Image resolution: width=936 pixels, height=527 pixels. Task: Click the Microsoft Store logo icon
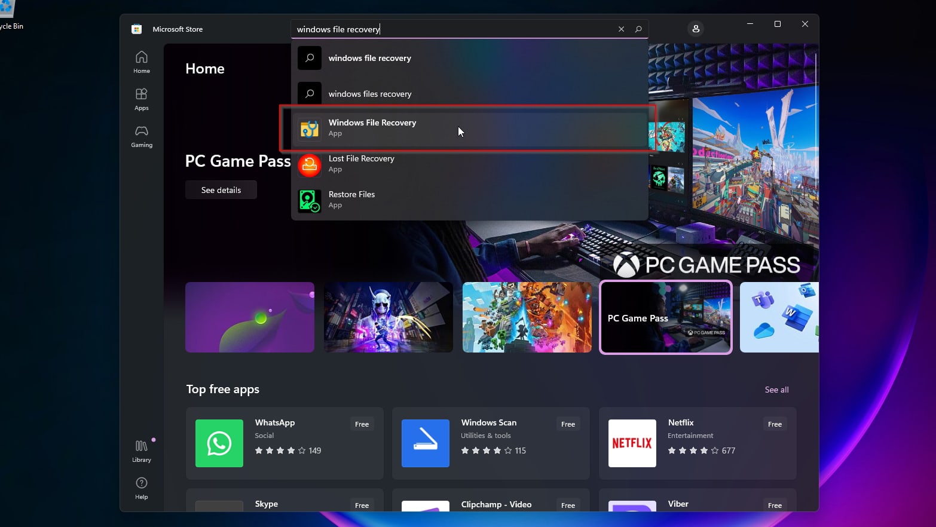point(136,29)
